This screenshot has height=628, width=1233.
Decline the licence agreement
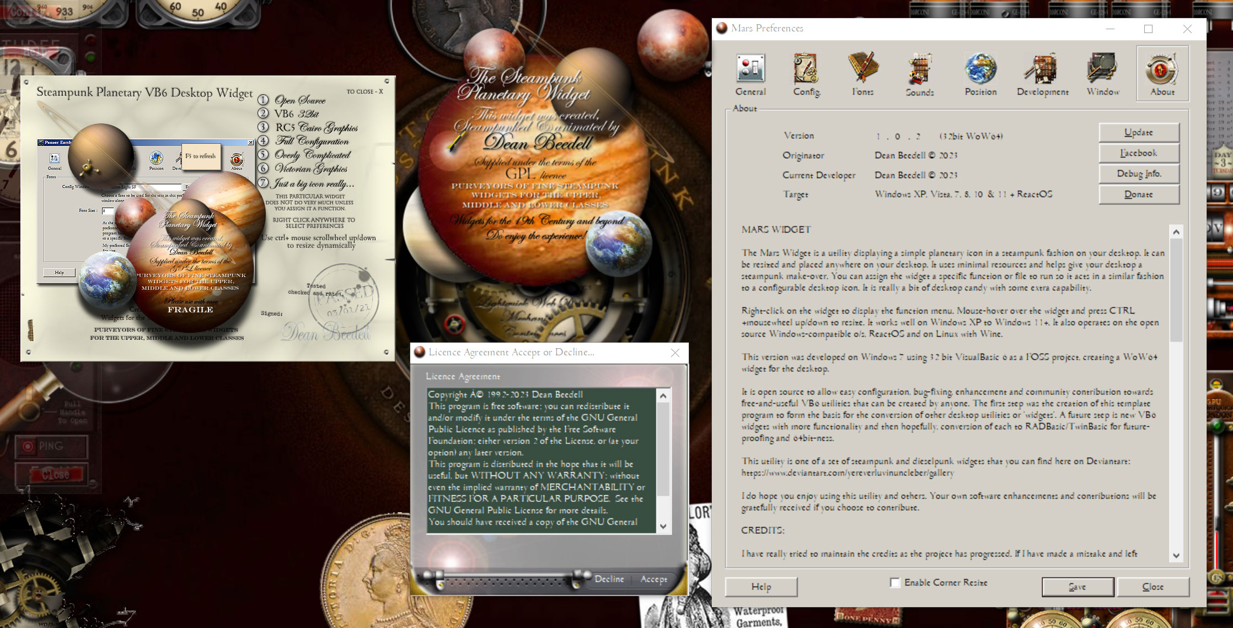click(x=609, y=579)
